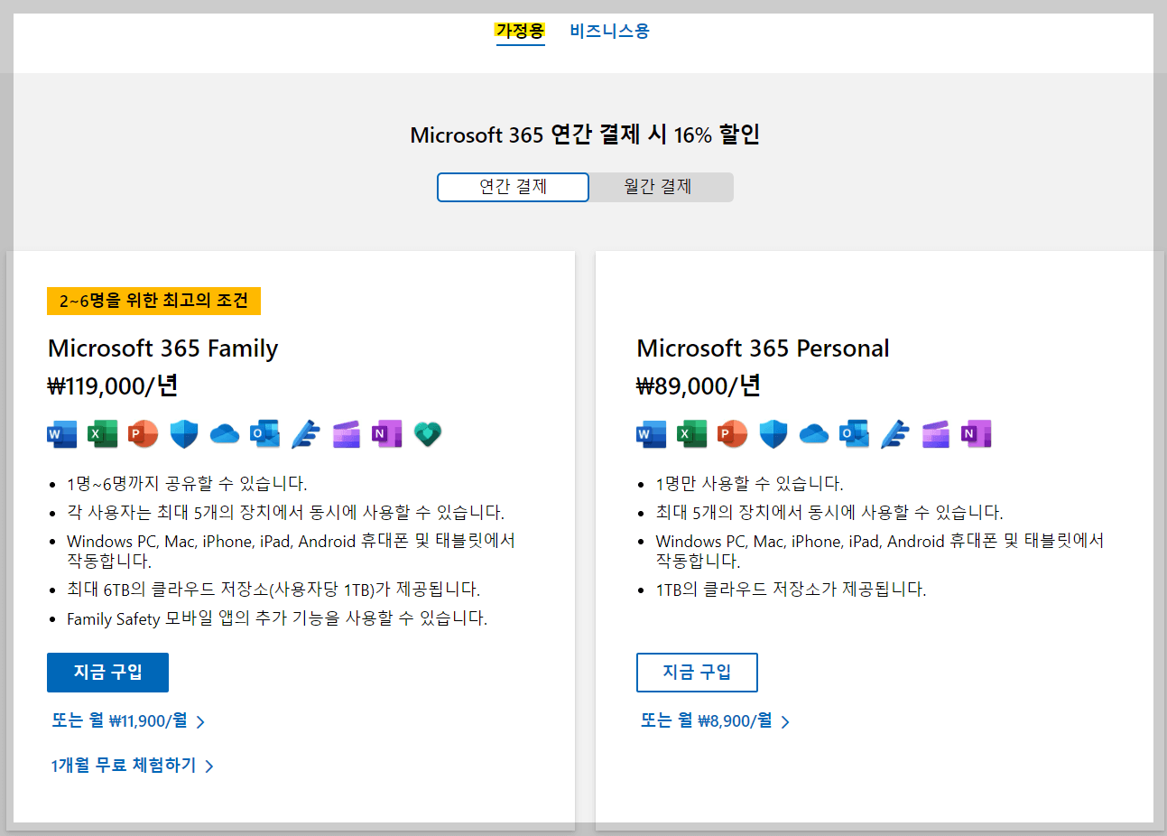Viewport: 1167px width, 836px height.
Task: Open the 가정용 tab
Action: [x=520, y=31]
